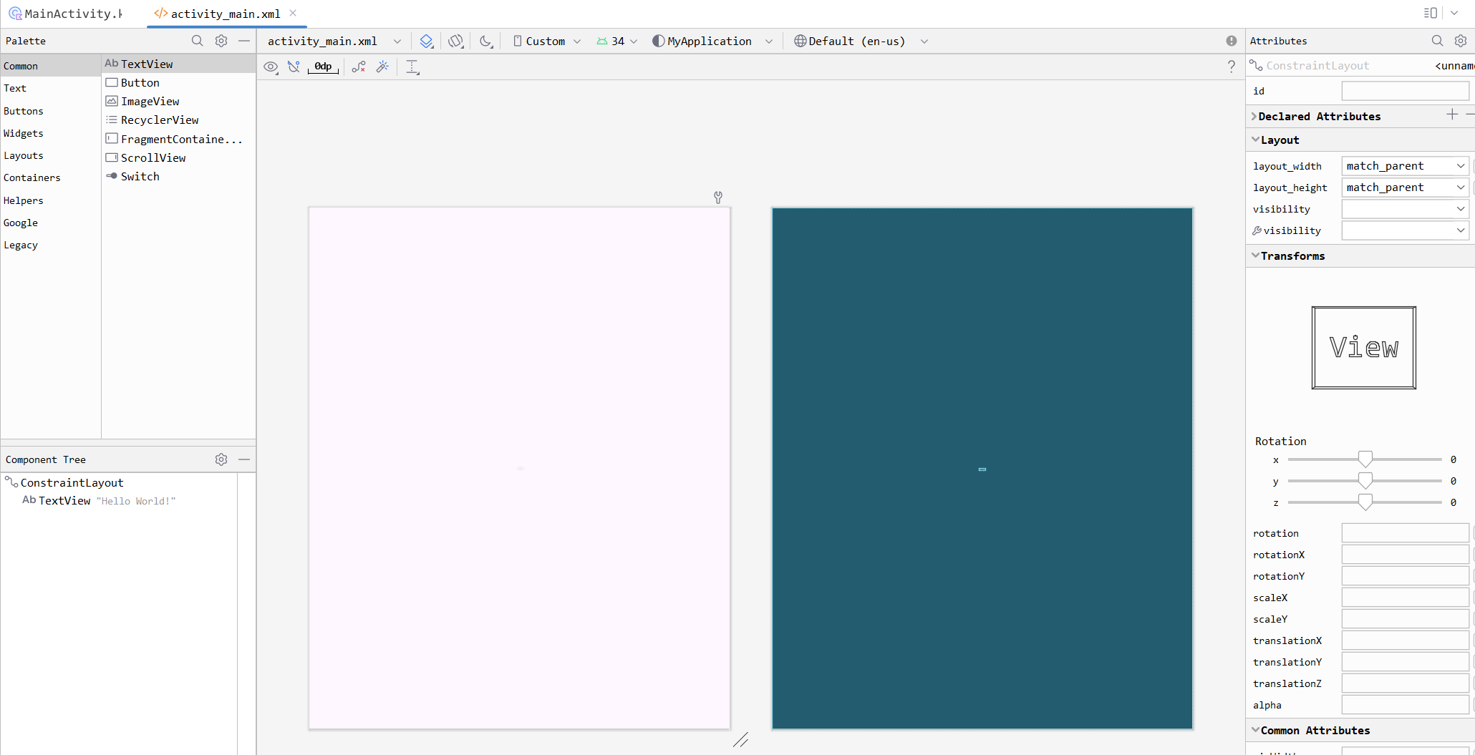
Task: Select Common palette category
Action: pos(50,66)
